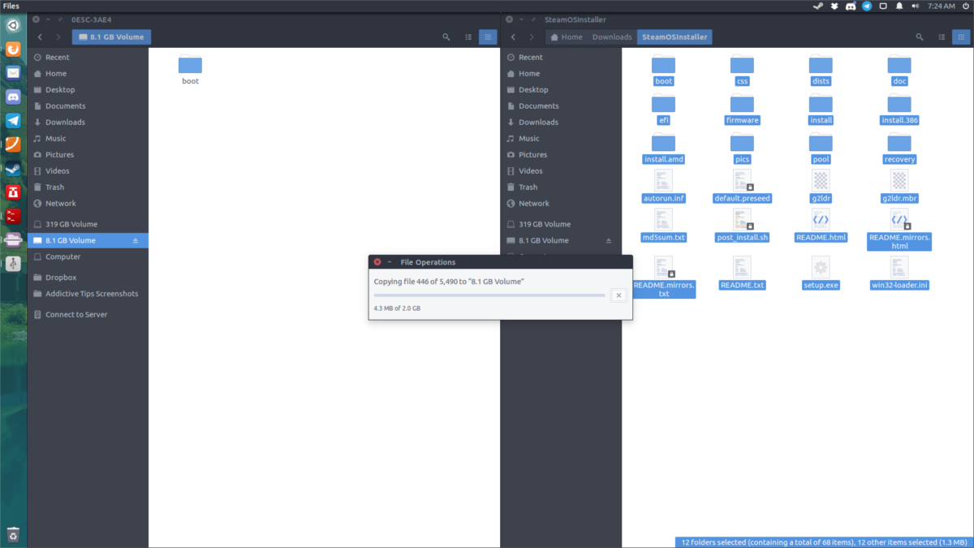Select the default.preseed file

pyautogui.click(x=742, y=187)
